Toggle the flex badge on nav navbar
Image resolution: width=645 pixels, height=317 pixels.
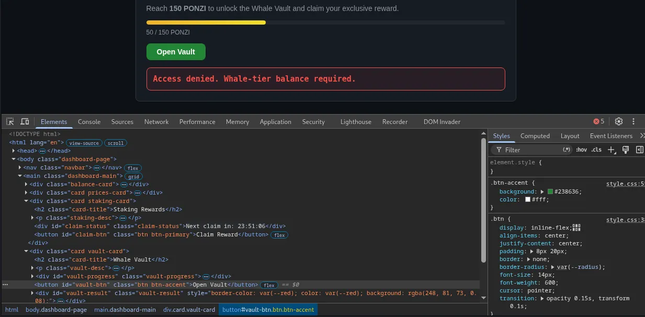click(x=132, y=168)
